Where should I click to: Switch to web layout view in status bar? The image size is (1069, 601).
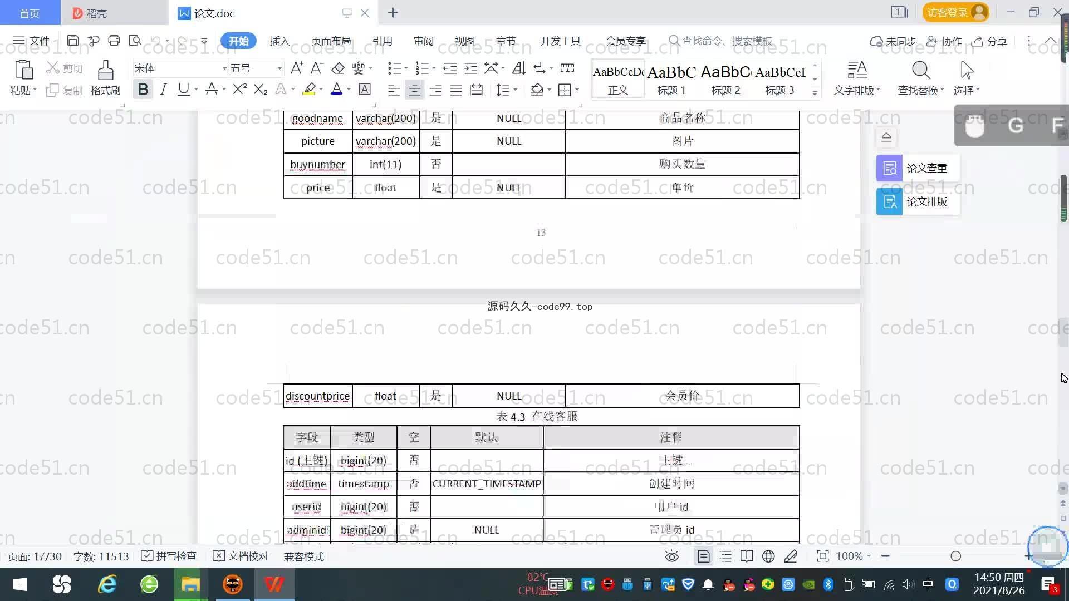click(x=768, y=556)
